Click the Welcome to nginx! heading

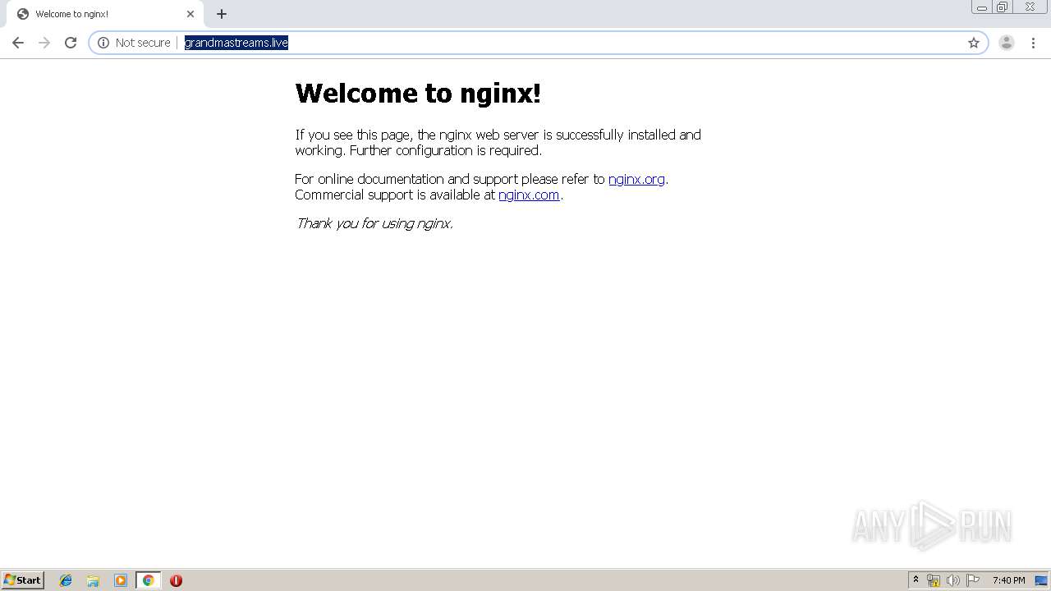[x=418, y=93]
